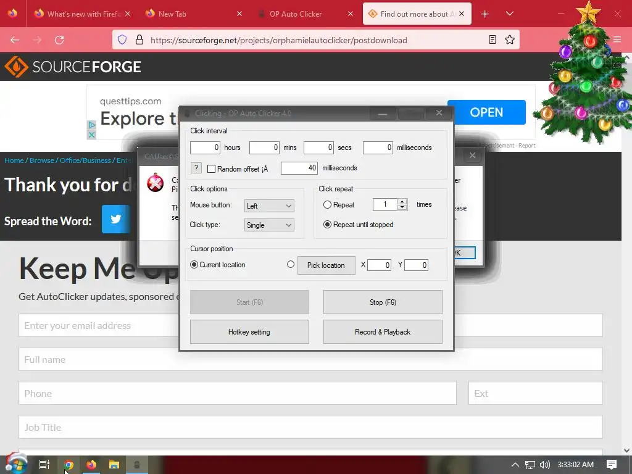This screenshot has height=474, width=632.
Task: Click the Firefox back arrow
Action: point(15,40)
